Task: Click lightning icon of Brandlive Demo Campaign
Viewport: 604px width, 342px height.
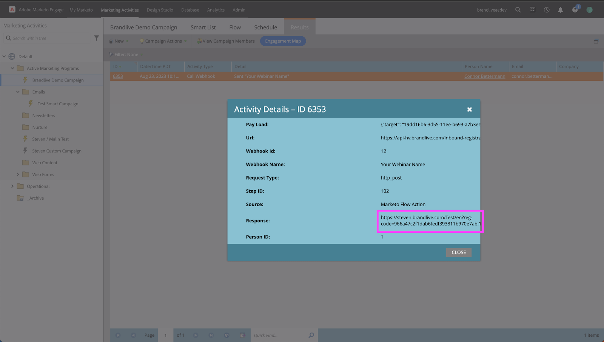Action: coord(25,80)
